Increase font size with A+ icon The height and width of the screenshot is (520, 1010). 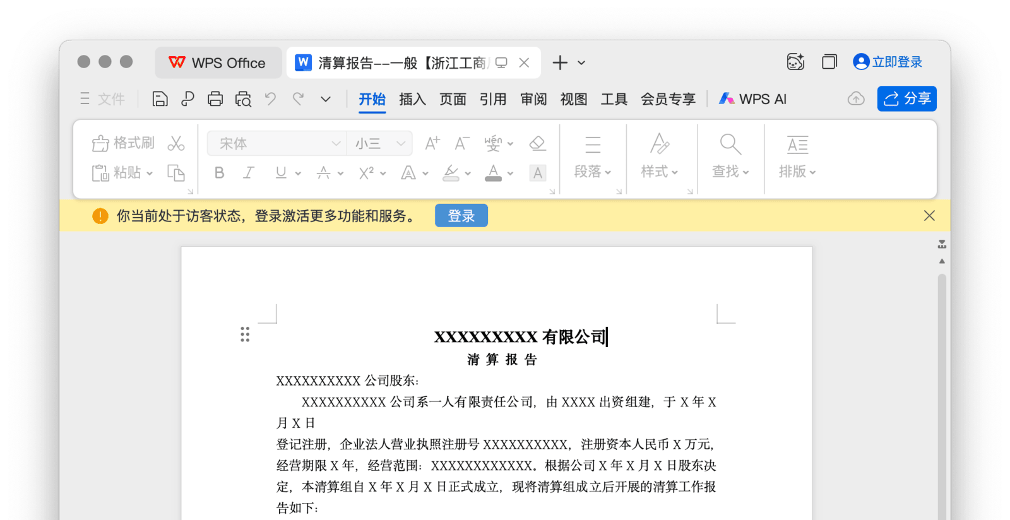click(432, 143)
